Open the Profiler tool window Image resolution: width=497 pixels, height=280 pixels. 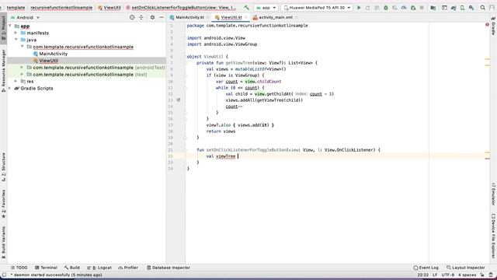(128, 268)
